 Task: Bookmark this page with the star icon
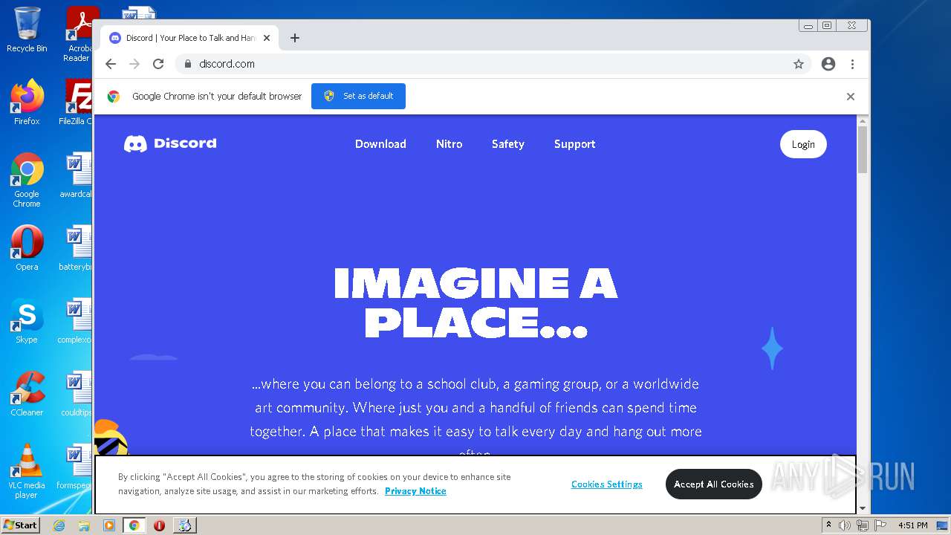(x=799, y=64)
